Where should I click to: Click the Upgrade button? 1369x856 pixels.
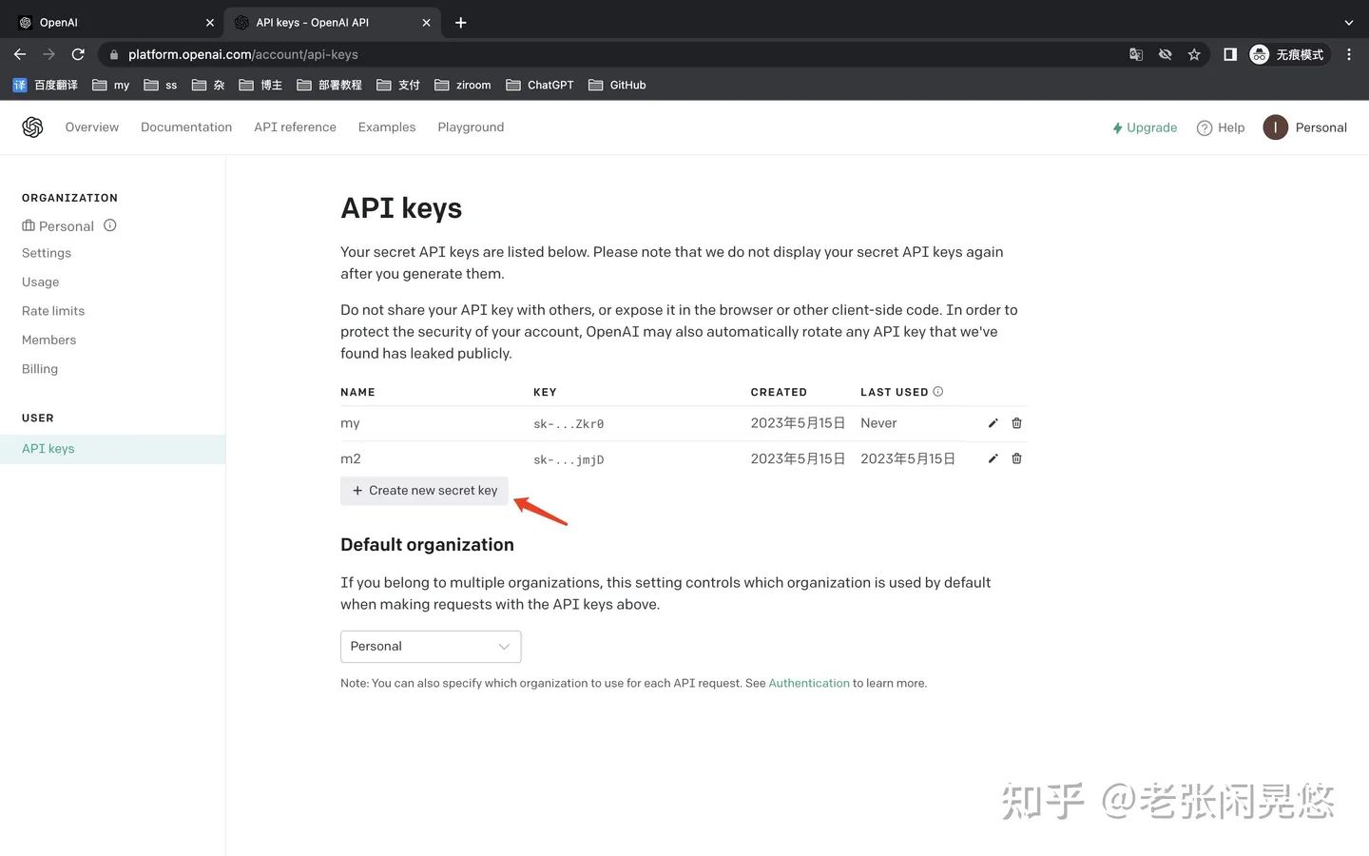click(x=1145, y=126)
